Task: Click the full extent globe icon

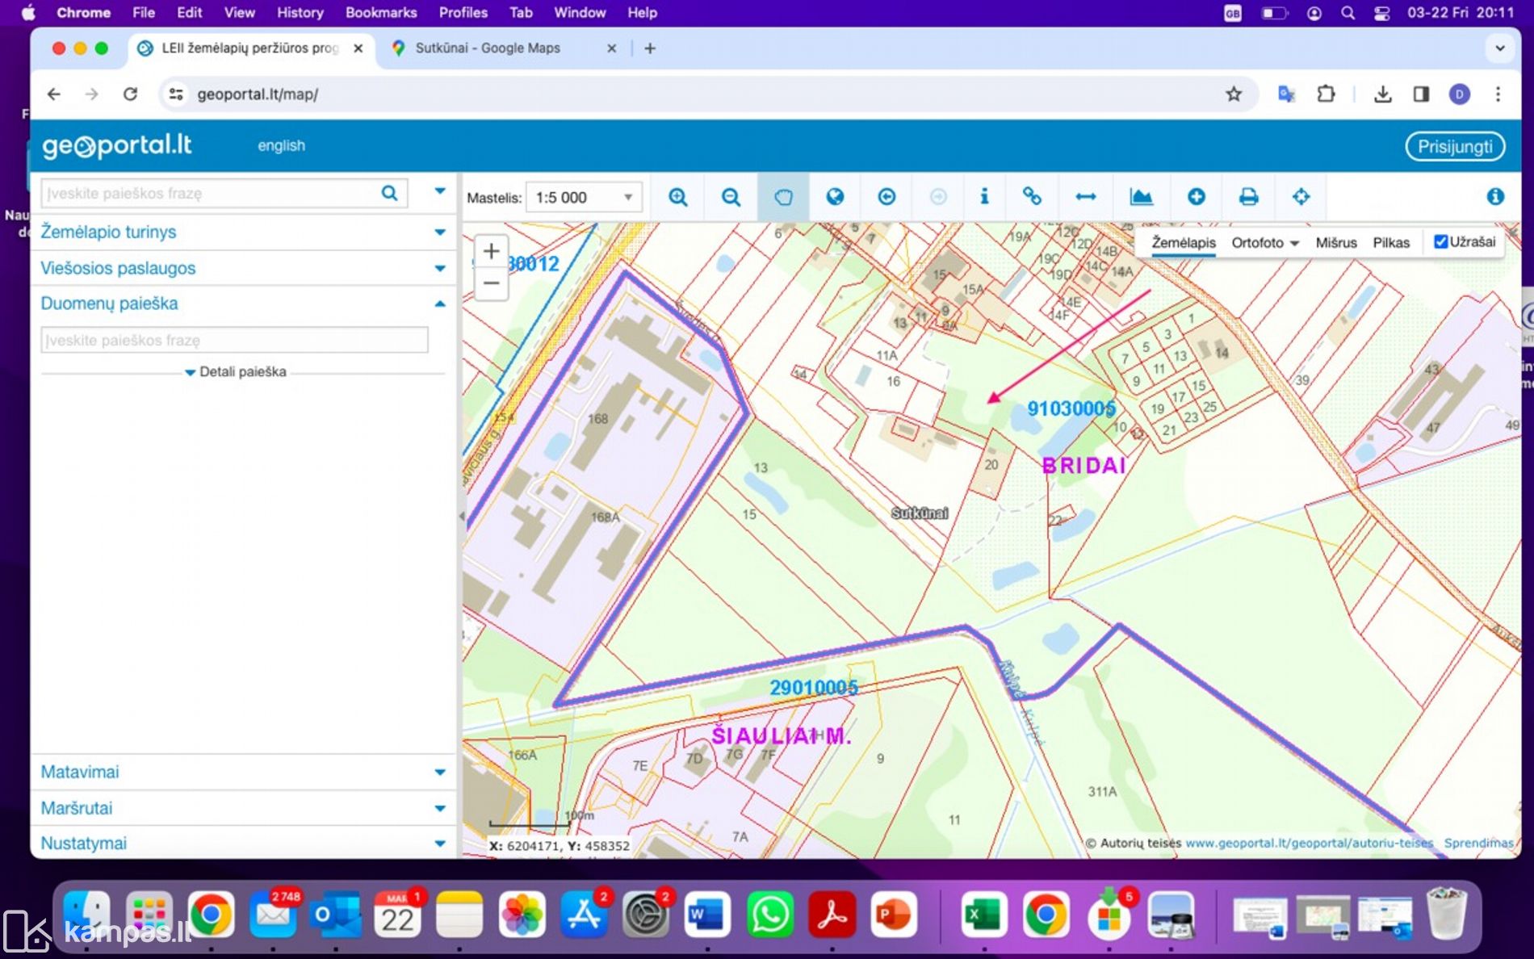Action: [835, 197]
